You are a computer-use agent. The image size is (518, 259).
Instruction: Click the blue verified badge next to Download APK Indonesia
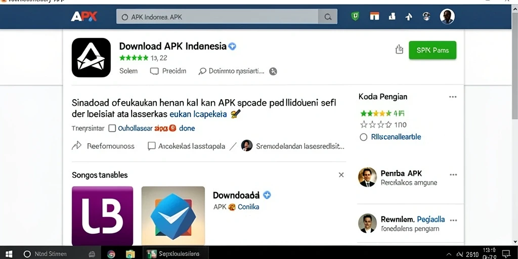pyautogui.click(x=232, y=46)
